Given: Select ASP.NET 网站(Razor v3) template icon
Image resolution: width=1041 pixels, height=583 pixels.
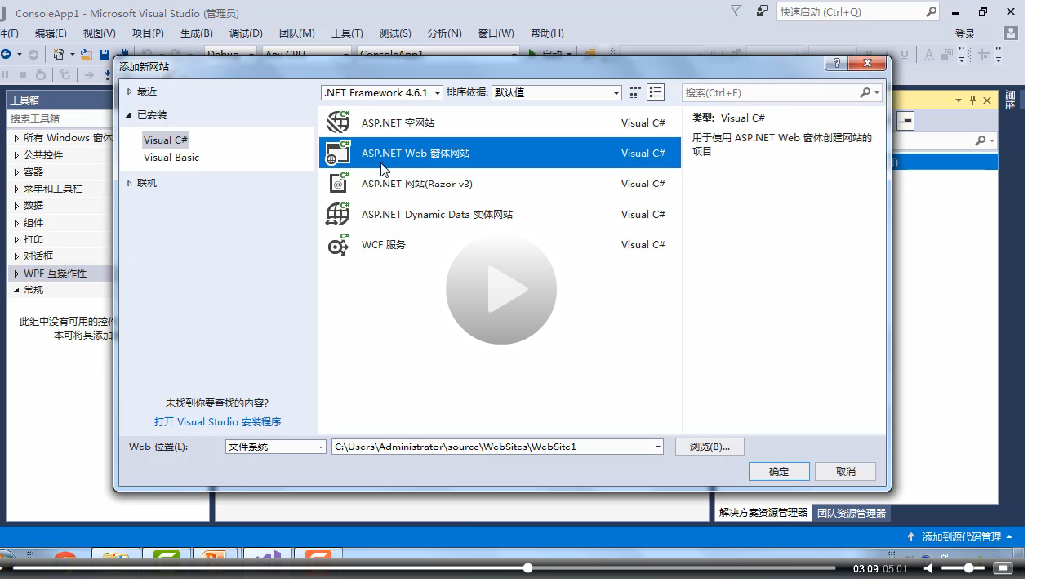Looking at the screenshot, I should tap(338, 183).
